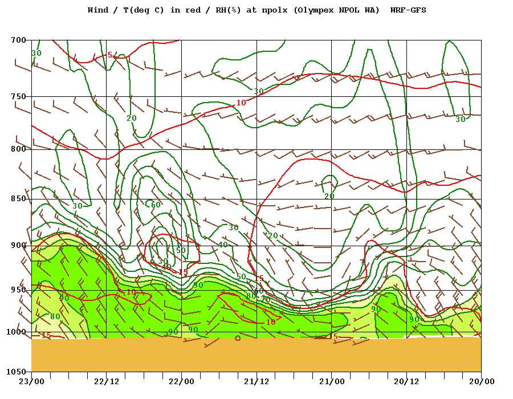Click the word "Wind" in the chart title

98,10
